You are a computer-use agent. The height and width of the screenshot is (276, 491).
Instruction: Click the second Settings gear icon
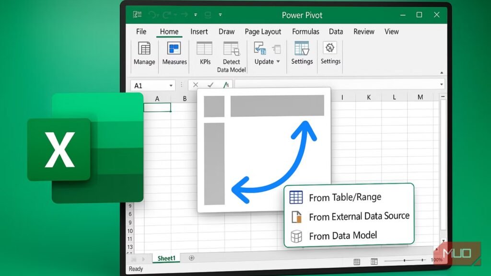[x=330, y=54]
